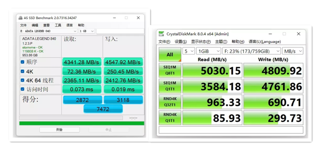Toggle the 顺序 sequential test checkbox
321x148 pixels.
point(22,62)
